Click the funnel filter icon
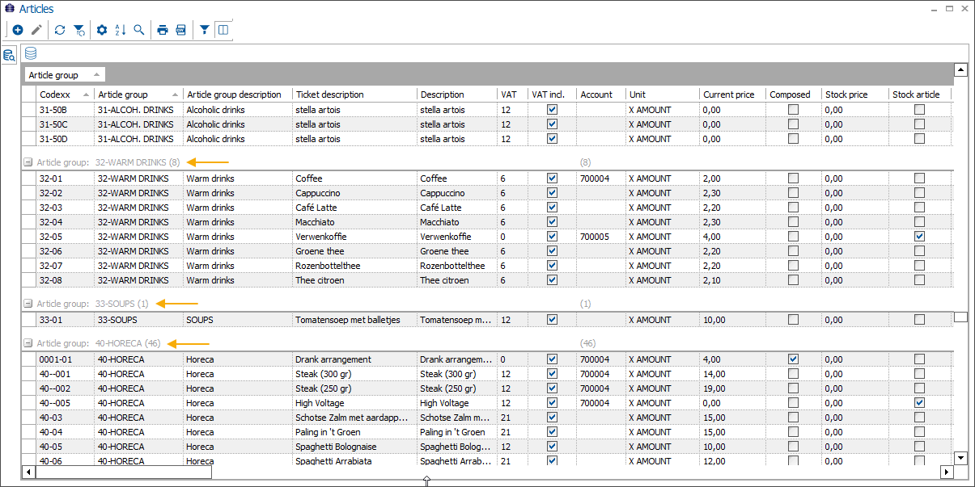 coord(205,30)
